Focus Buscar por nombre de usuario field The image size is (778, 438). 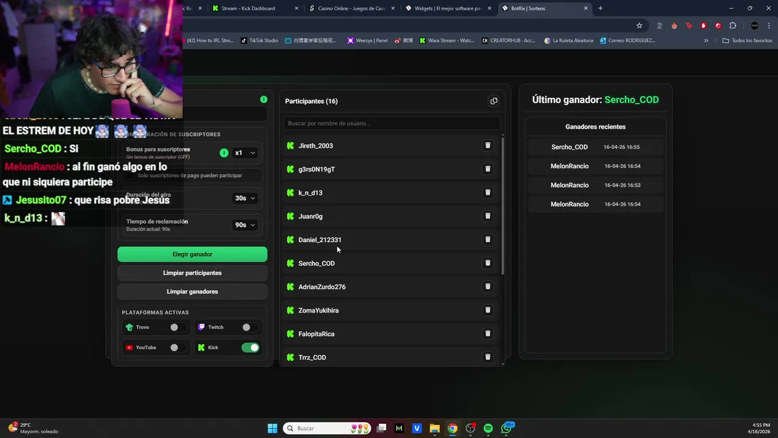[392, 123]
